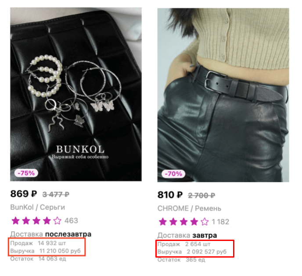Open the BunKol earrings product image

point(76,94)
